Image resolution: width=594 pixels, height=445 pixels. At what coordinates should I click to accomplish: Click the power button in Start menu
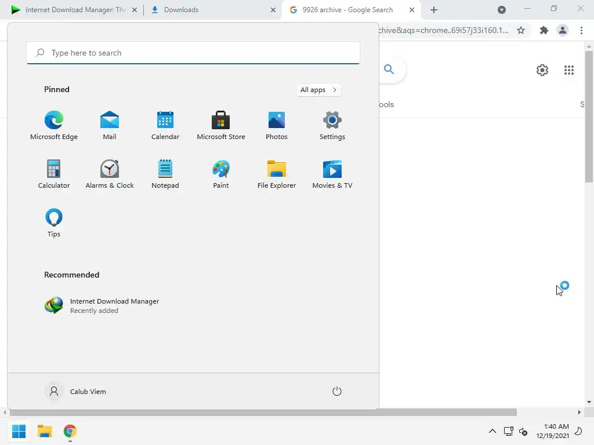point(337,391)
